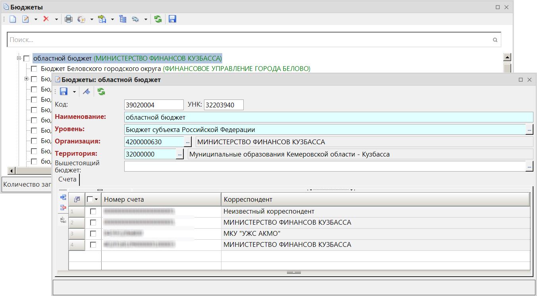Select the МКУ "УЖС АКМО" cell
The height and width of the screenshot is (296, 537).
(x=375, y=234)
